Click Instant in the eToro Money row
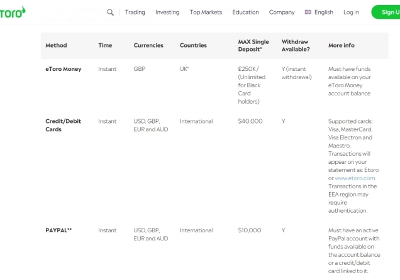 click(x=107, y=69)
